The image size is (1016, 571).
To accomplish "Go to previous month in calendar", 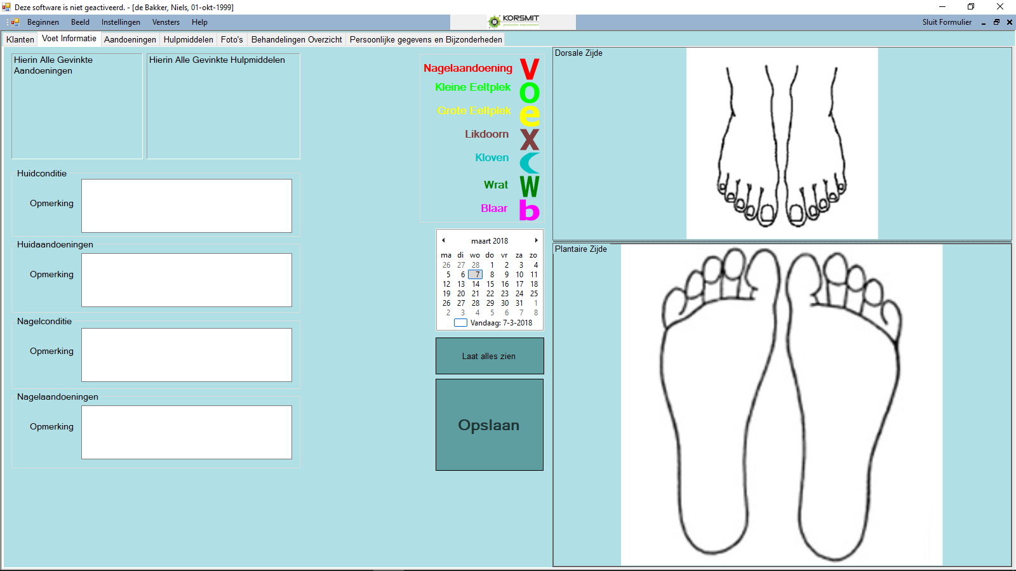I will [x=443, y=240].
